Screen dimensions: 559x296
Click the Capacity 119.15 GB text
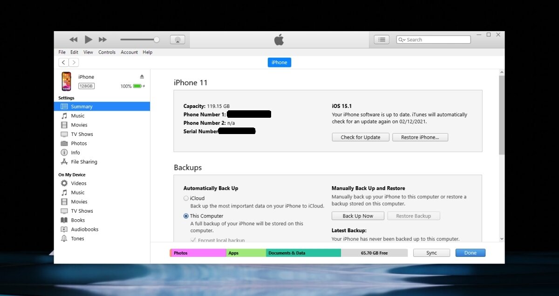[206, 106]
